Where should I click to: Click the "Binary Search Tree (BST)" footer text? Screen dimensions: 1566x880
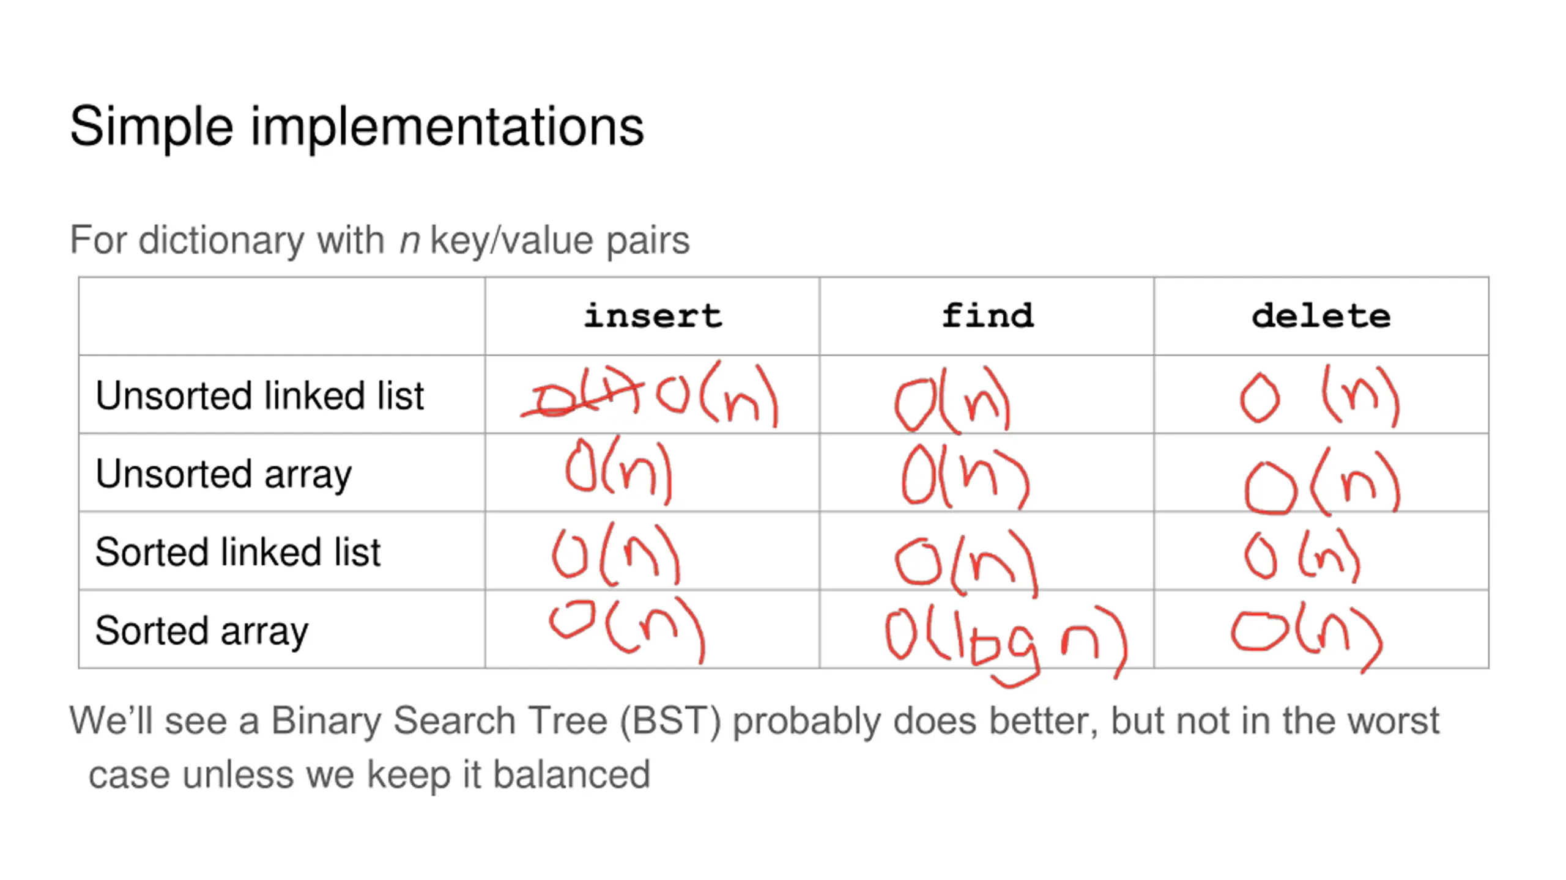[x=495, y=721]
